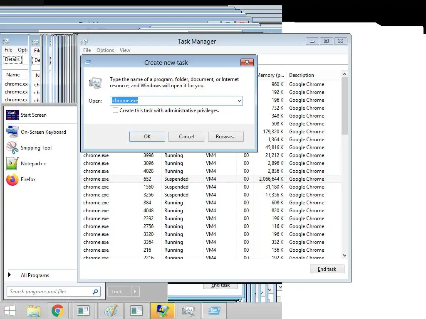Click Name column header in leftmost window
This screenshot has height=319, width=426.
13,75
